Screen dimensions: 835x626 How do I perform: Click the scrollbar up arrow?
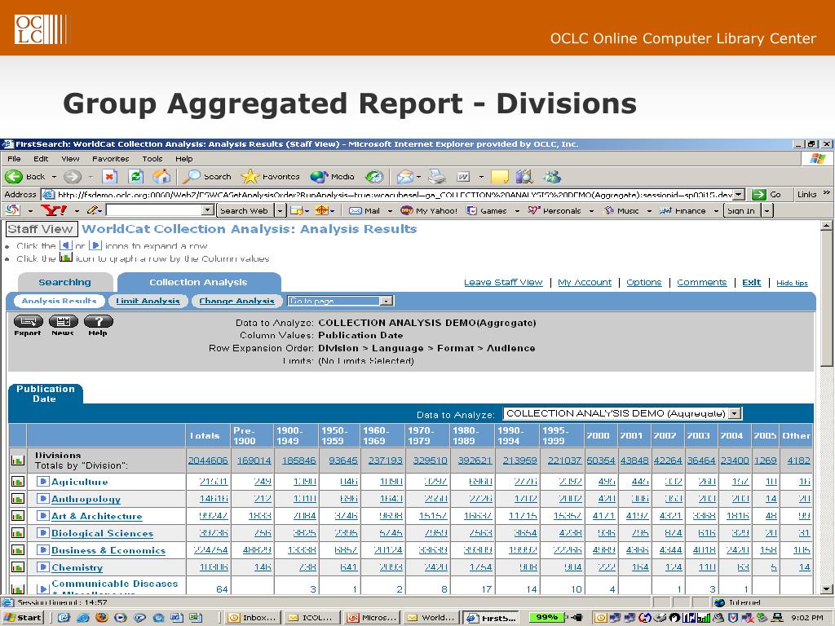[x=826, y=226]
